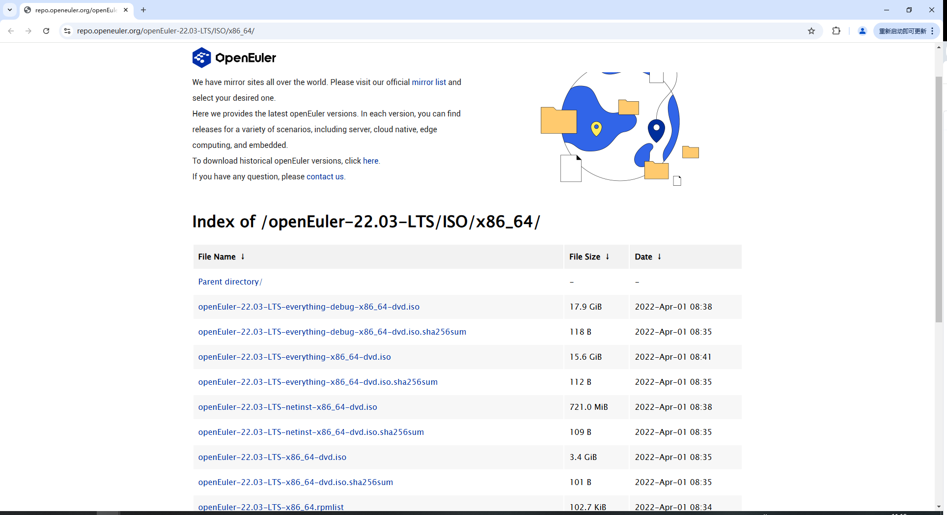Click the vertical page scrollbar thumb
Viewport: 947px width, 515px height.
[x=939, y=199]
